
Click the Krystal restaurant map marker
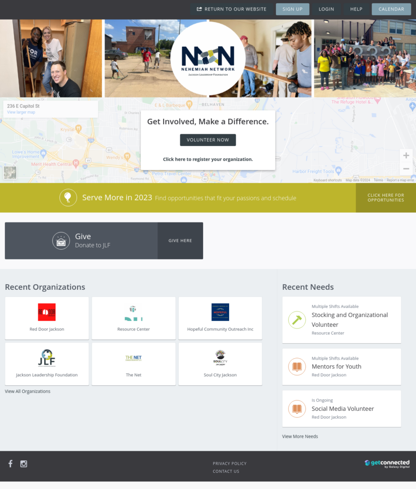pyautogui.click(x=78, y=128)
